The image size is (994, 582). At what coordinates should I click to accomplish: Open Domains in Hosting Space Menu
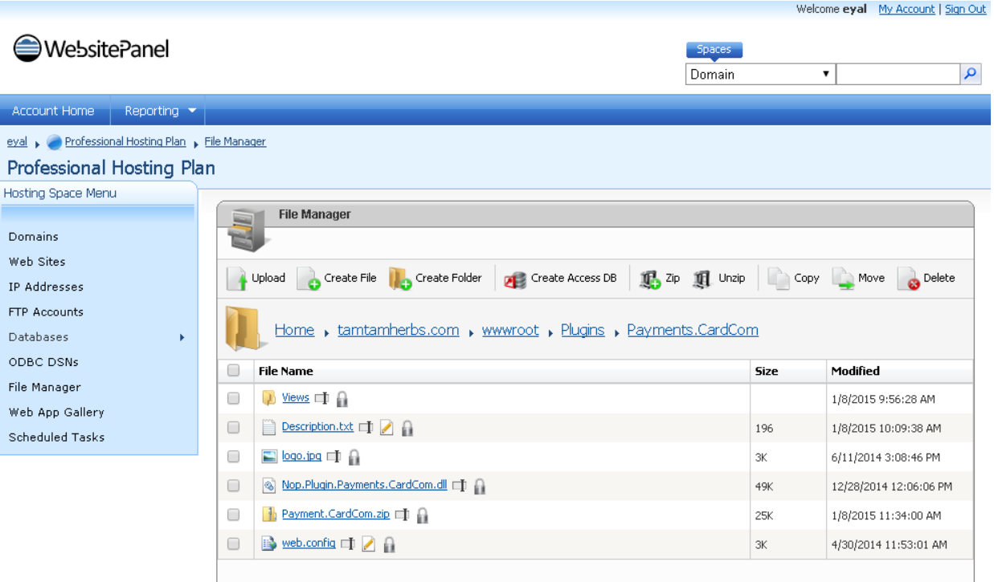[x=34, y=237]
